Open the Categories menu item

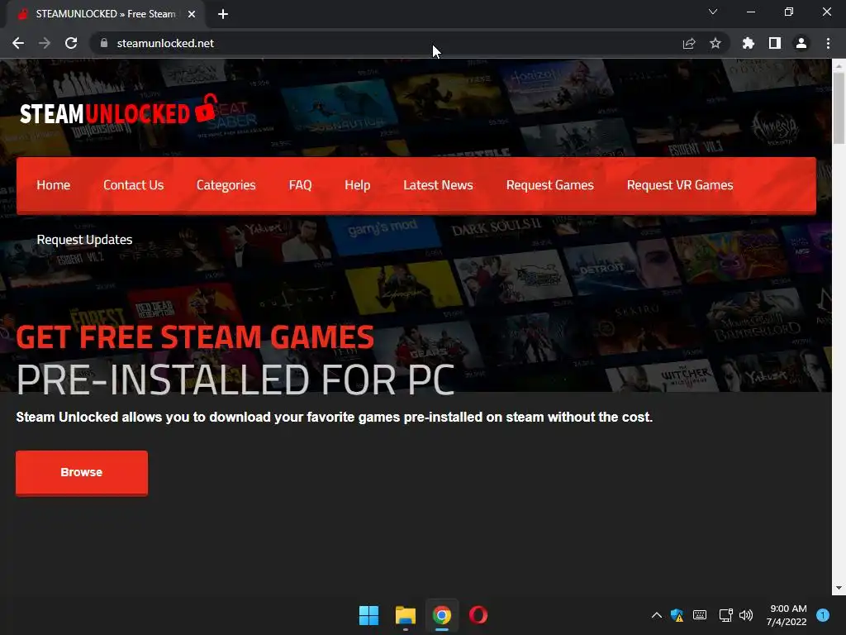click(x=226, y=185)
